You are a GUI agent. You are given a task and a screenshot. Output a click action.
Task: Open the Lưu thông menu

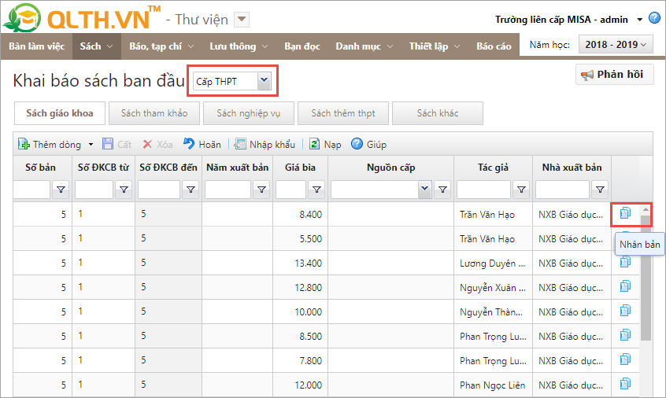tap(239, 46)
